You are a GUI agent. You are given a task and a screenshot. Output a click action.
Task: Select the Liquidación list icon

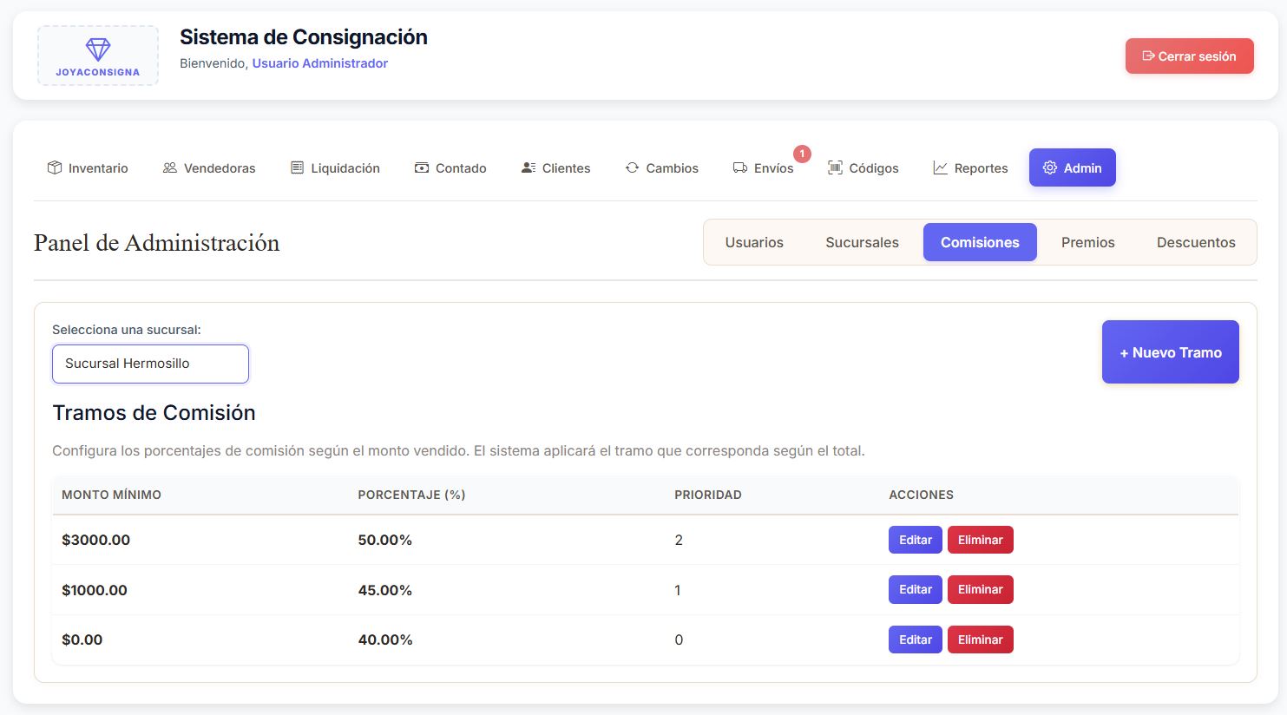[x=297, y=167]
